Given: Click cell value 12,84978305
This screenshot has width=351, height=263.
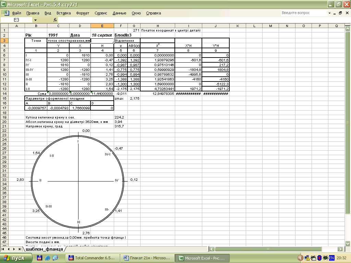Looking at the screenshot, I should (158, 94).
